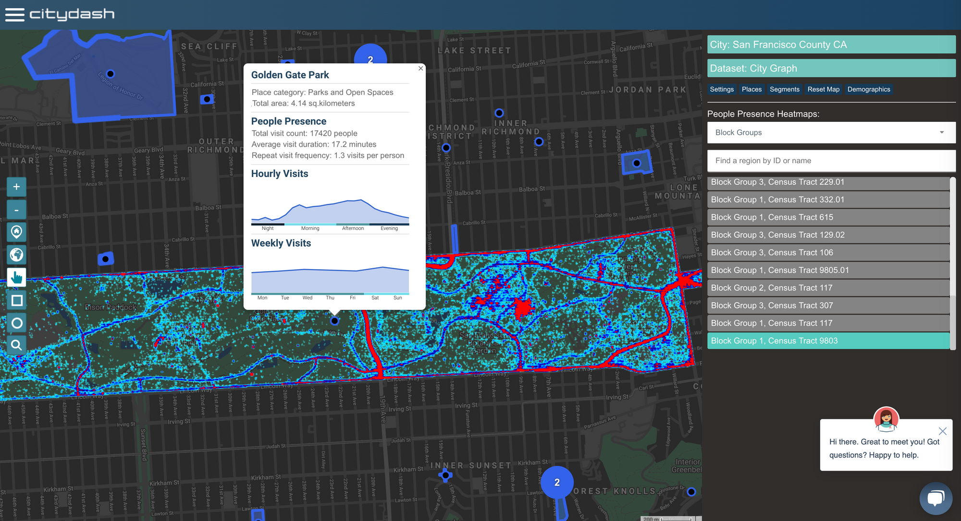Select the circle drawing tool
The image size is (961, 521).
point(16,323)
